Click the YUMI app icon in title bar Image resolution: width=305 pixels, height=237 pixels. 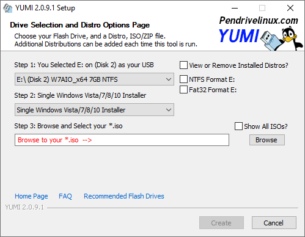pos(7,8)
